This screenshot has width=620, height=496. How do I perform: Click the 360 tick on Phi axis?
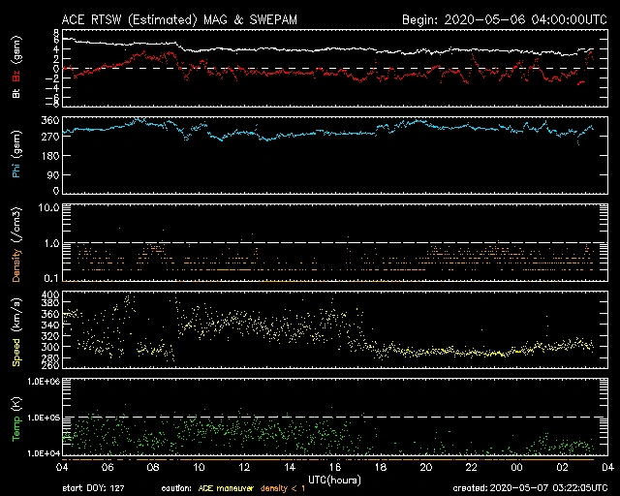50,120
